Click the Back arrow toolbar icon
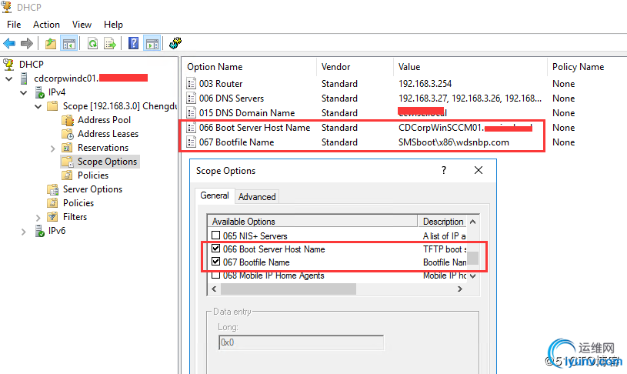627x374 pixels. (x=10, y=43)
